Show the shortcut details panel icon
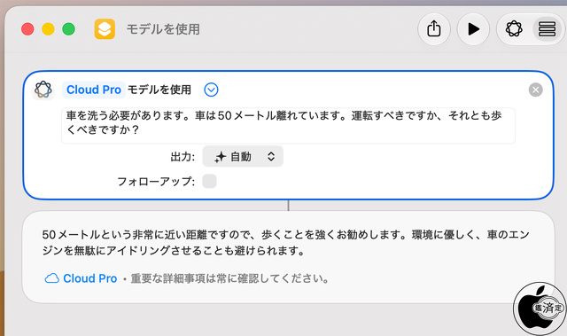The height and width of the screenshot is (336, 567). [547, 29]
